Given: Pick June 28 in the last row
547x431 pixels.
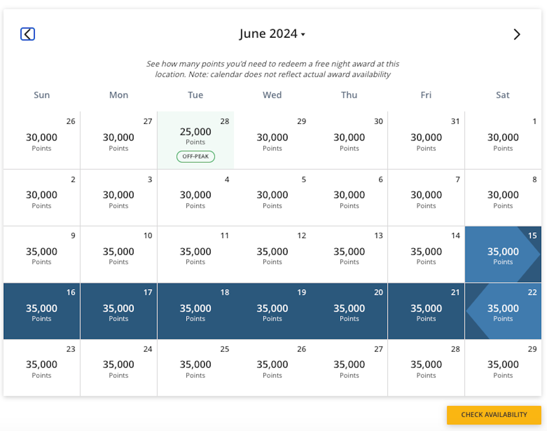Looking at the screenshot, I should click(426, 368).
